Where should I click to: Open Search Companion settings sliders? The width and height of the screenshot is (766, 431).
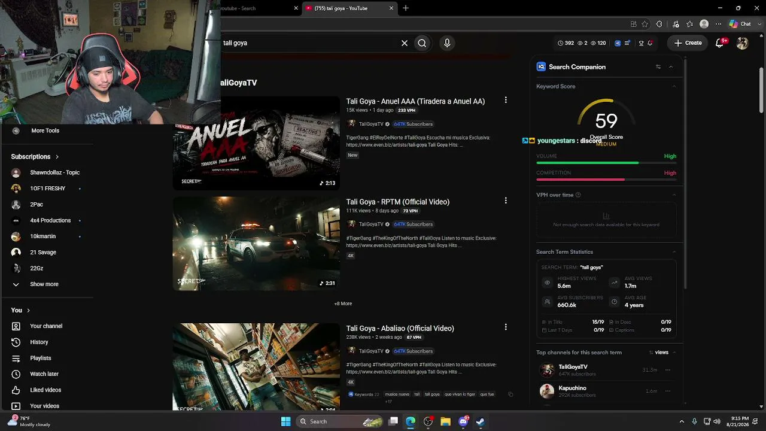pyautogui.click(x=658, y=67)
